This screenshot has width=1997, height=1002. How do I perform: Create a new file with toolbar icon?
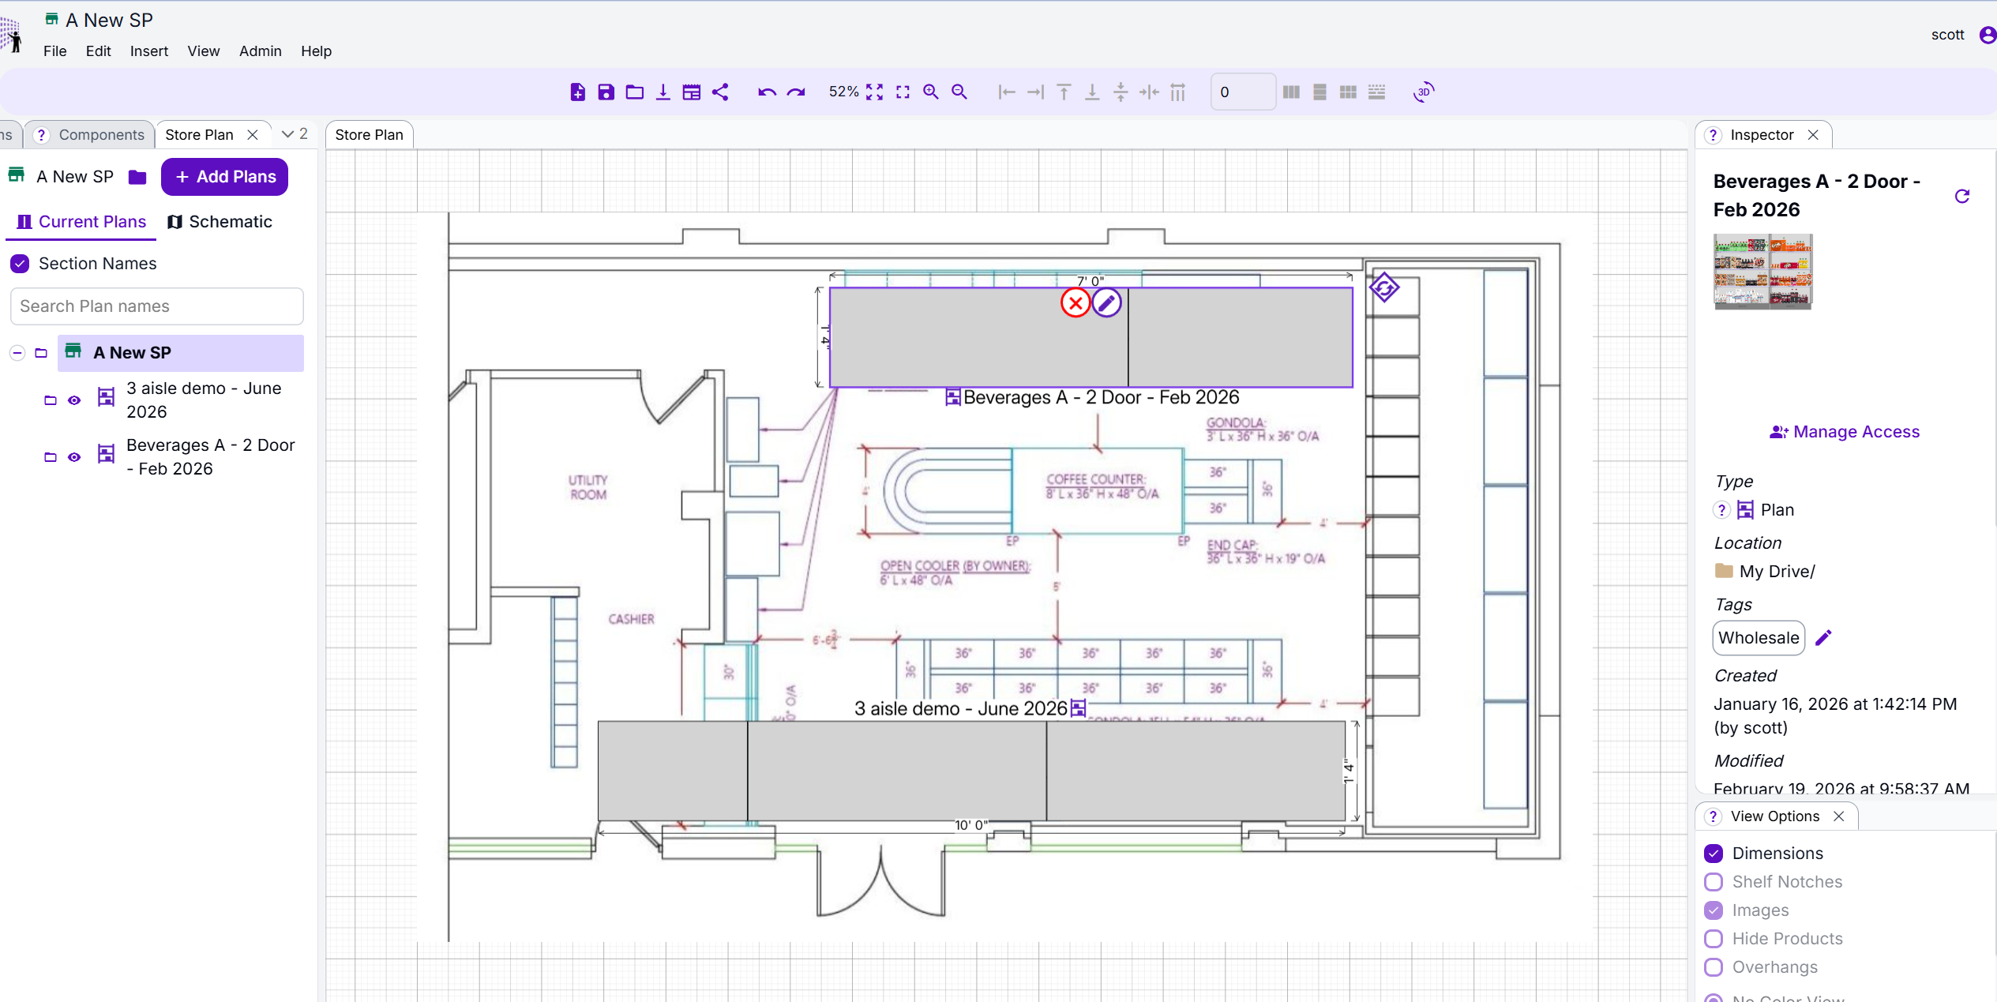[x=578, y=92]
